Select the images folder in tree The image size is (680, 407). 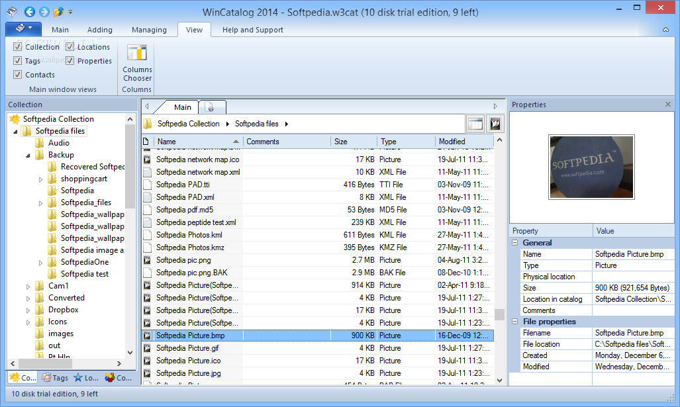(x=61, y=334)
